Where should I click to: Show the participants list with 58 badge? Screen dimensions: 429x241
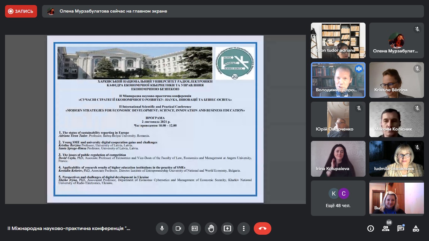(386, 228)
